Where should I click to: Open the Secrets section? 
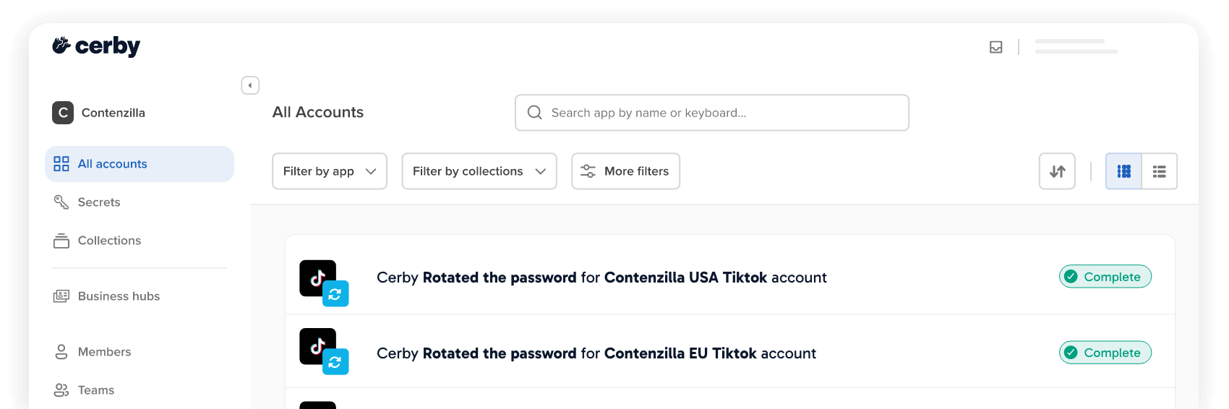coord(98,202)
